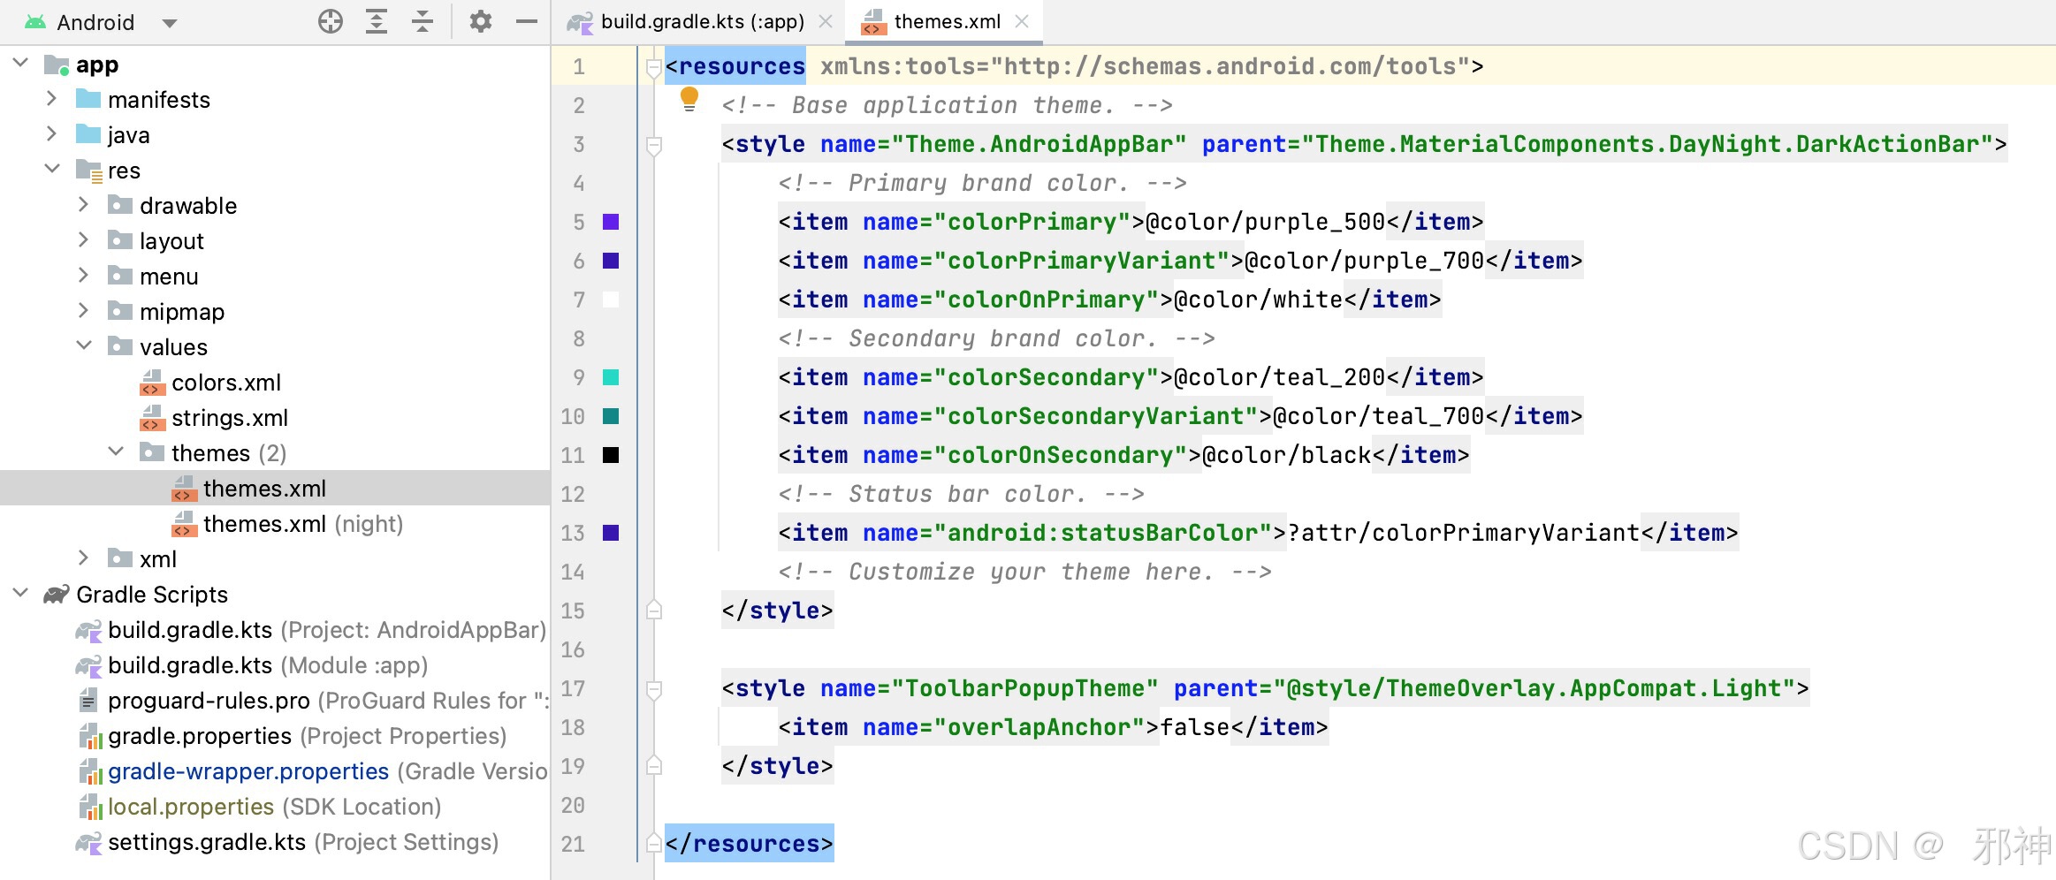Screen dimensions: 2056x880
Task: Expand the xml folder
Action: 83,558
